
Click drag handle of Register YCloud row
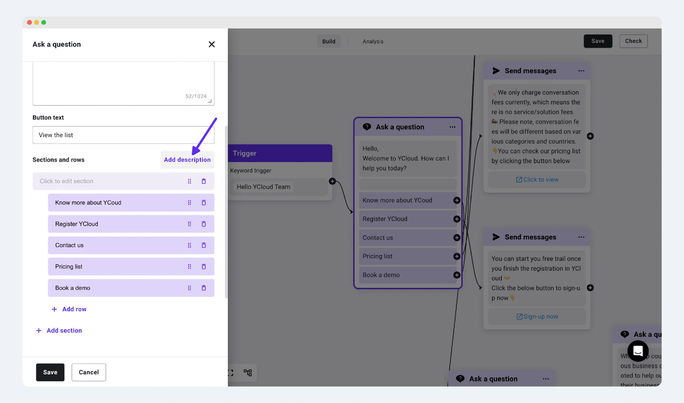189,224
